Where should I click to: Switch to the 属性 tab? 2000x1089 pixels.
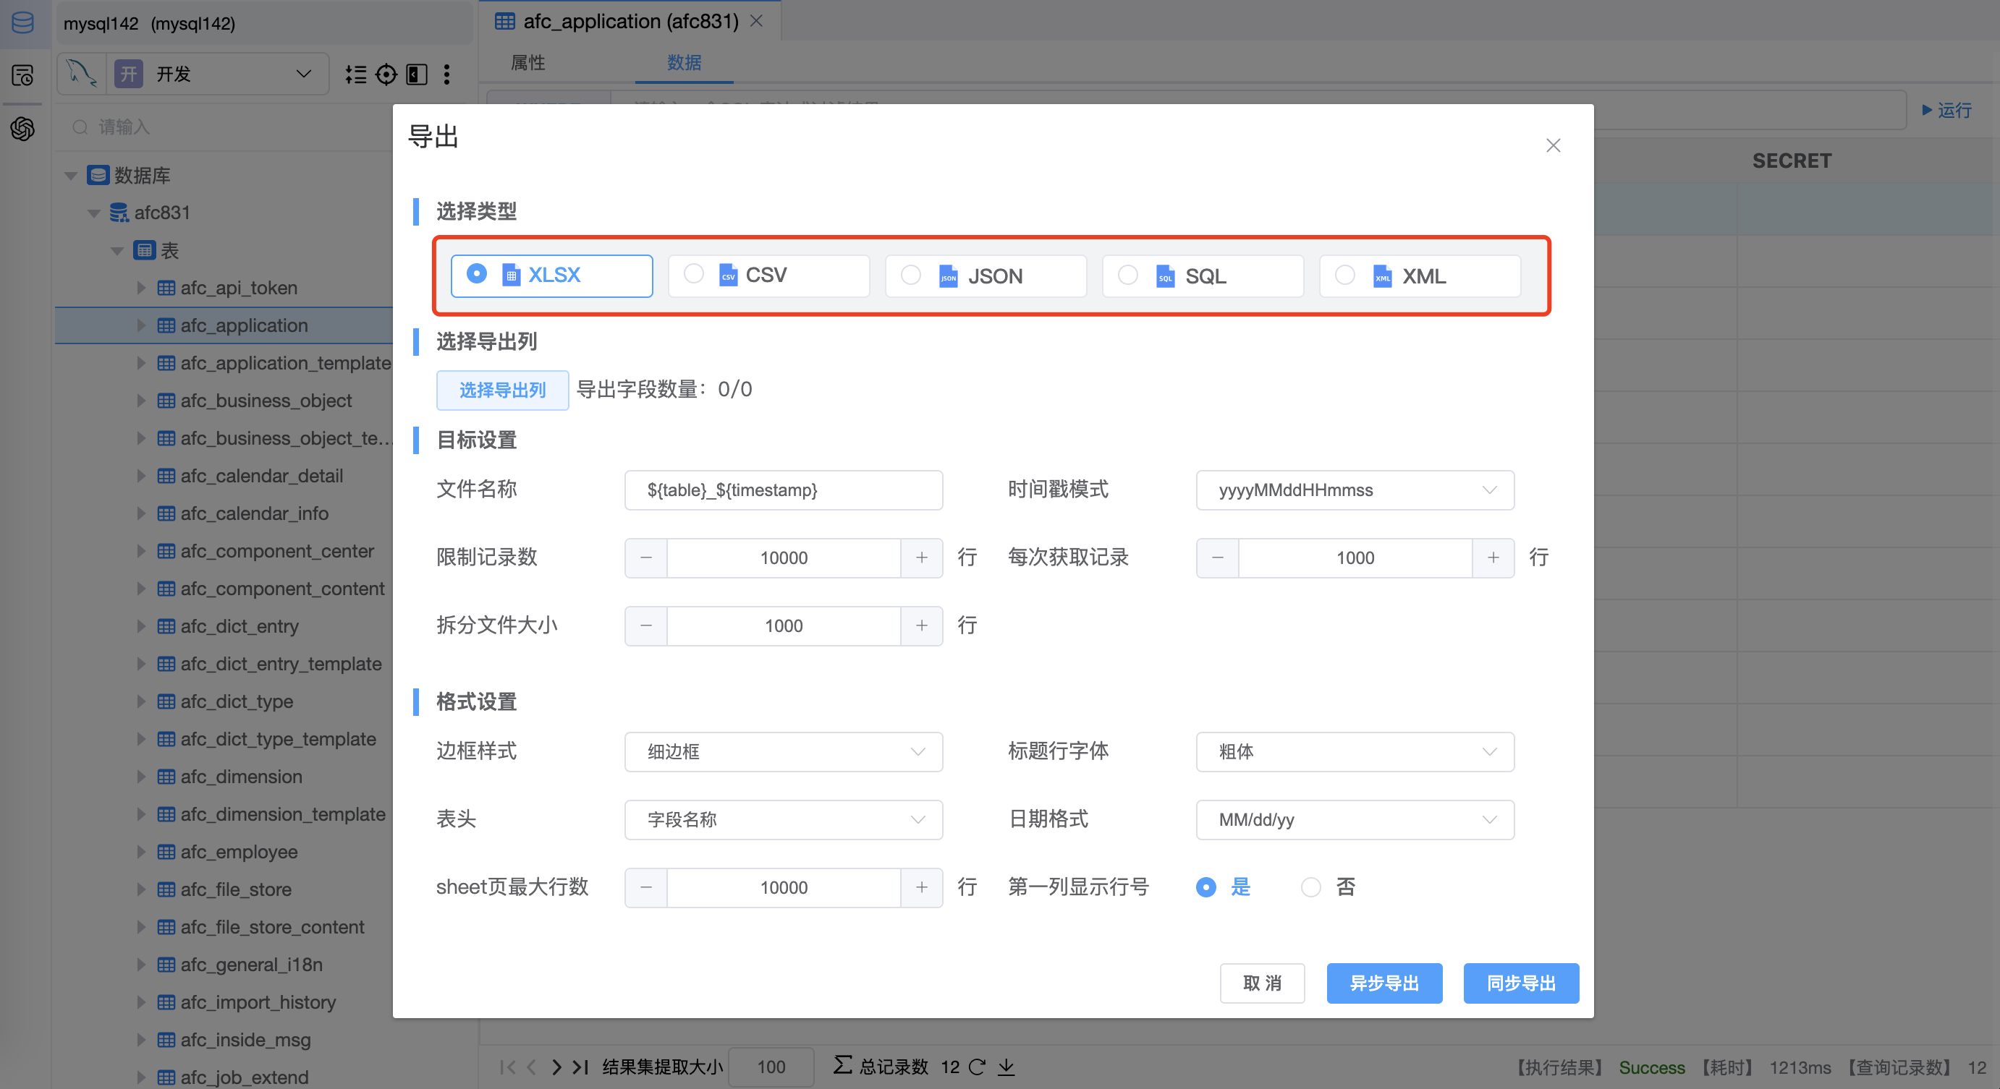pos(527,63)
